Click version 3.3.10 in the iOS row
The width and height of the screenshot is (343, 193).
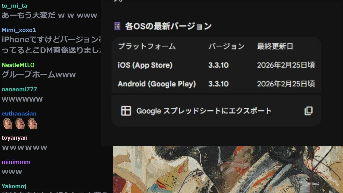click(x=218, y=65)
